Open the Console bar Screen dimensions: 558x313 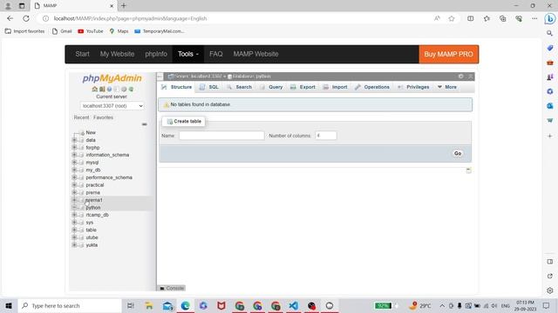tap(172, 288)
